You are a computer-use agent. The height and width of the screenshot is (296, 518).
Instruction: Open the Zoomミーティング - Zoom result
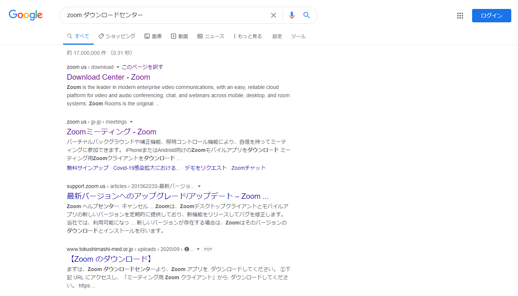(x=112, y=132)
